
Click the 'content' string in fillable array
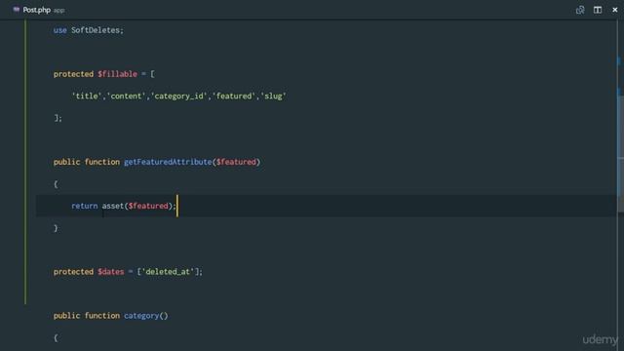pos(126,96)
